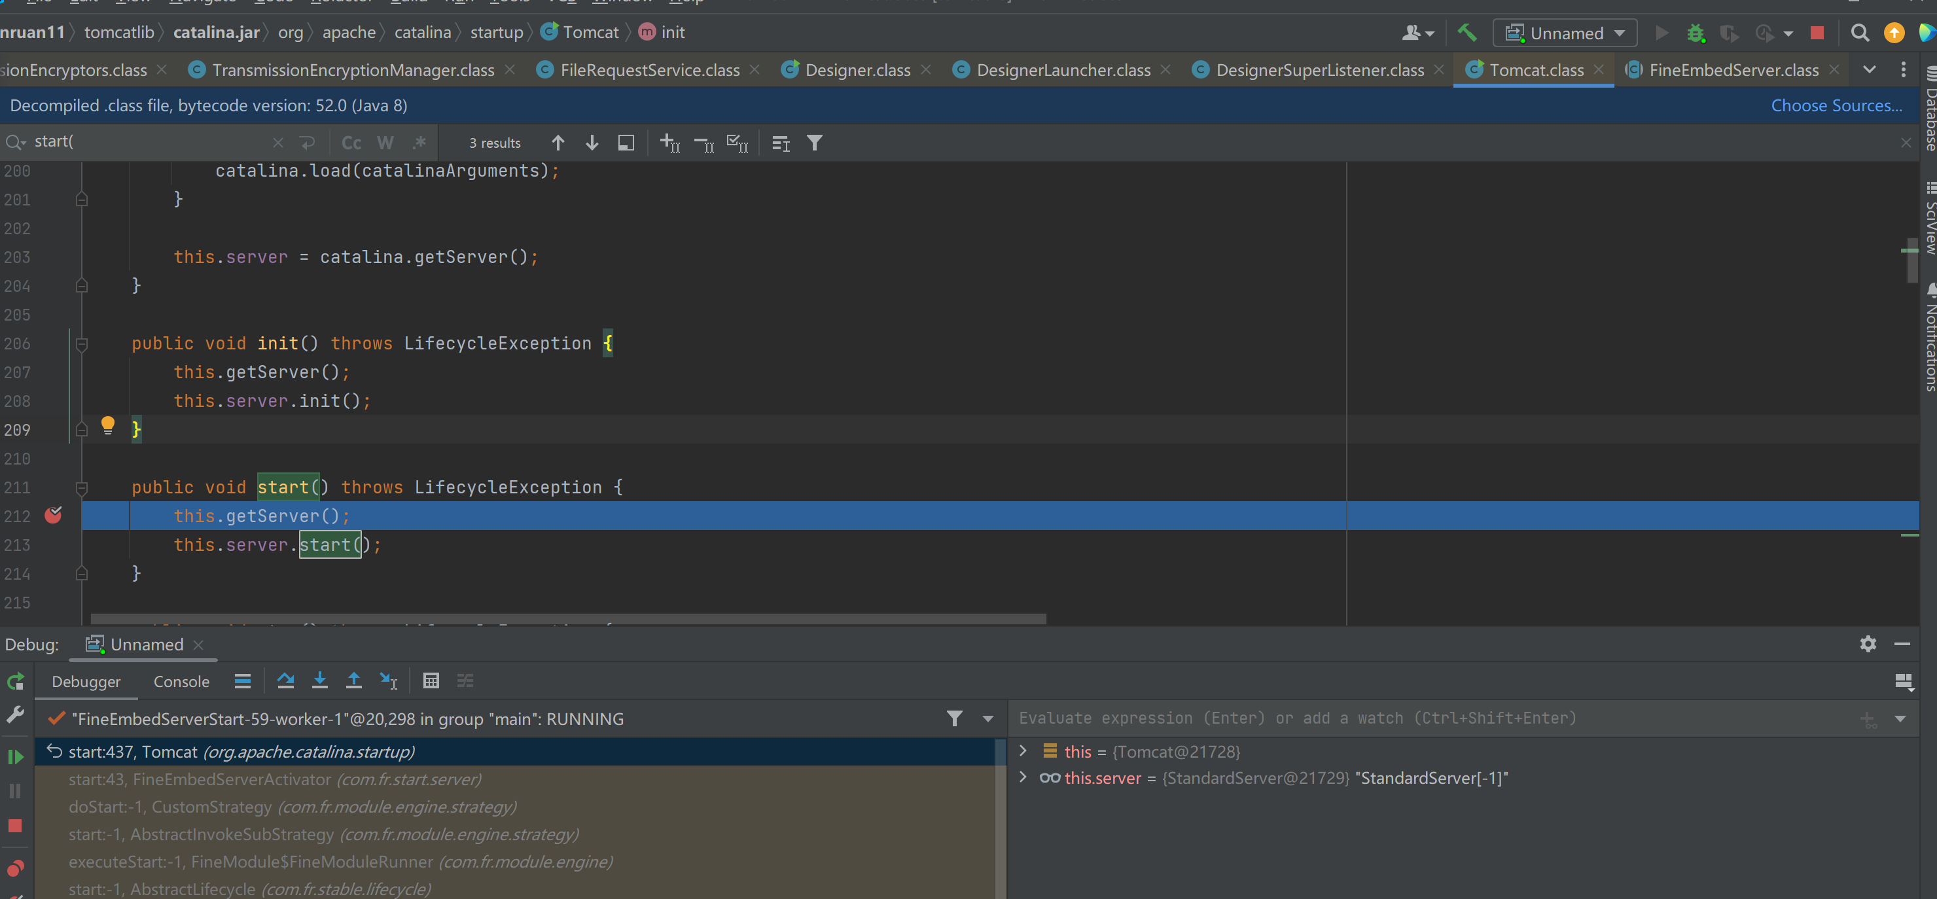Screen dimensions: 1937x899
Task: Click the IDE update arrow icon
Action: pyautogui.click(x=1894, y=33)
